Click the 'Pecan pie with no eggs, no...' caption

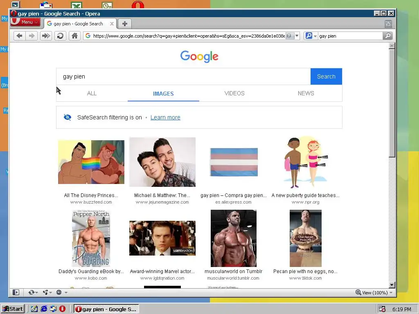pos(305,271)
